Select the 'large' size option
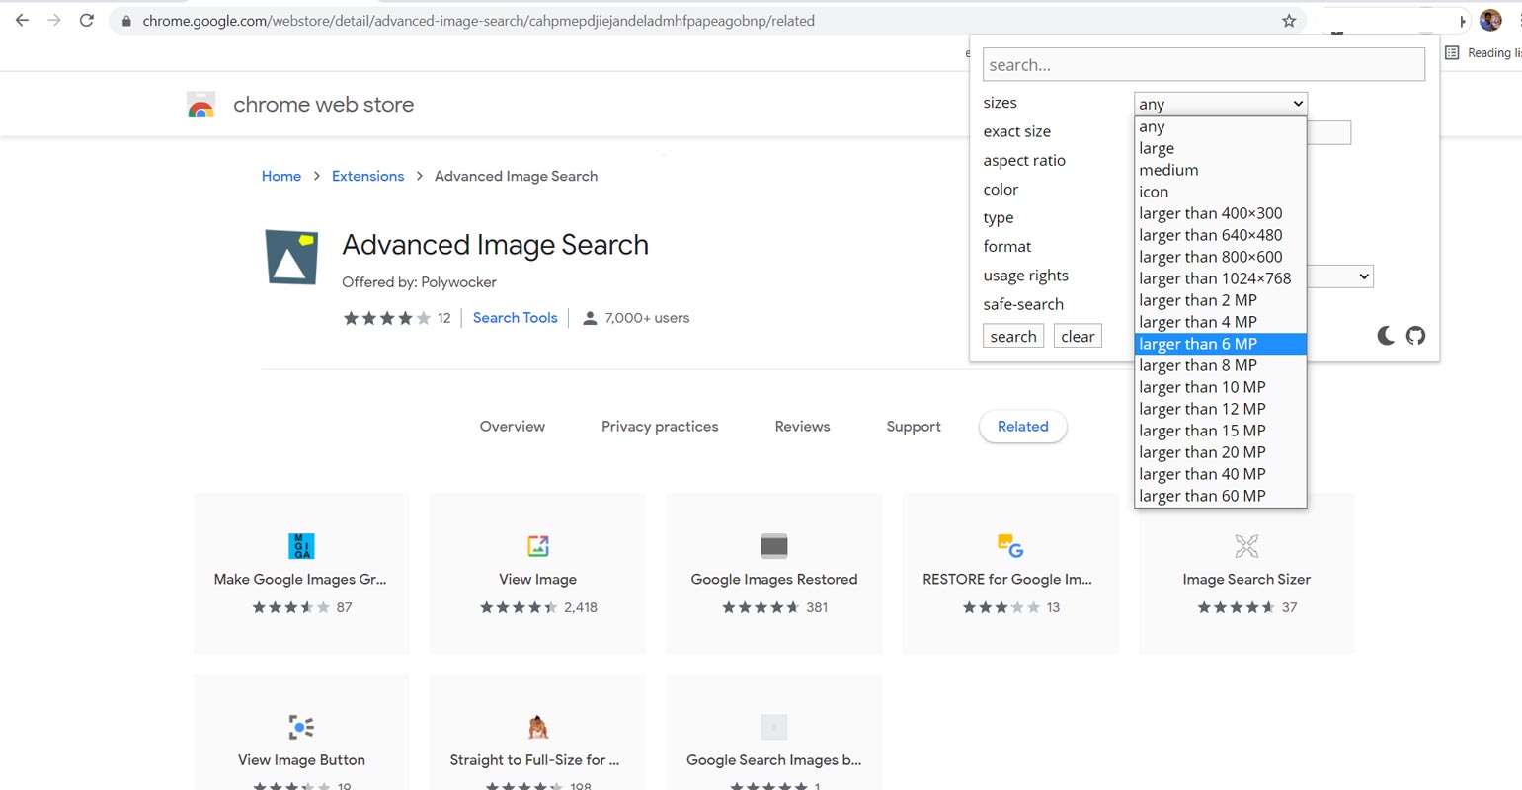Viewport: 1522px width, 790px height. click(x=1221, y=148)
